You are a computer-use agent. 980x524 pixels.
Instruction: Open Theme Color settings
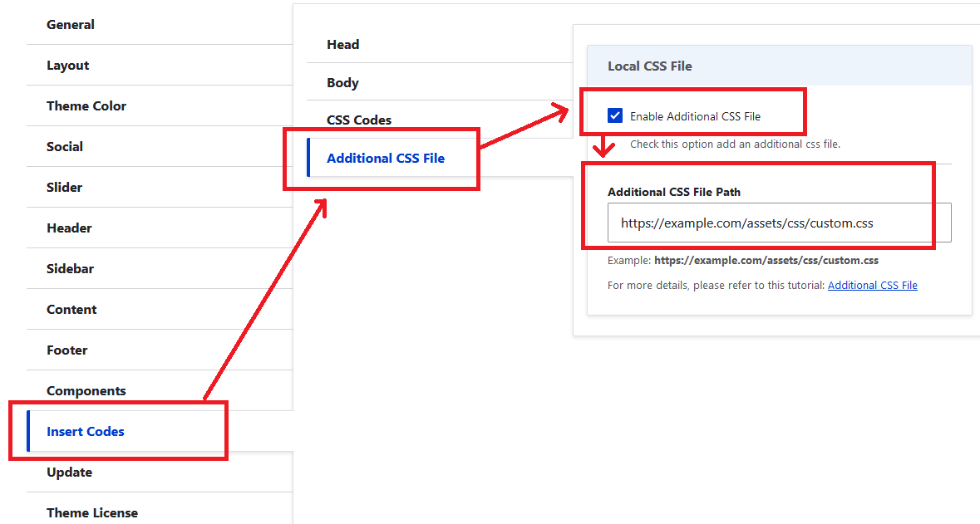86,106
